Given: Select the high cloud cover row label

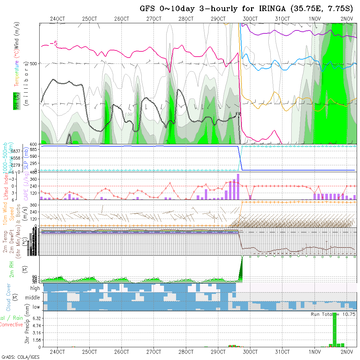Looking at the screenshot, I should click(35, 288).
